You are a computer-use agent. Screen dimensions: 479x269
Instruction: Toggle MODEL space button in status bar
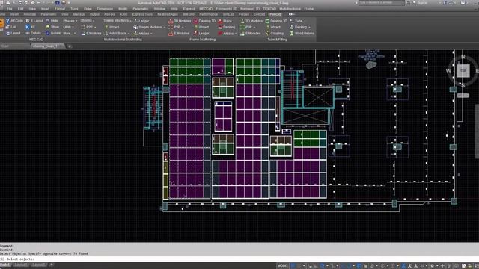(282, 266)
